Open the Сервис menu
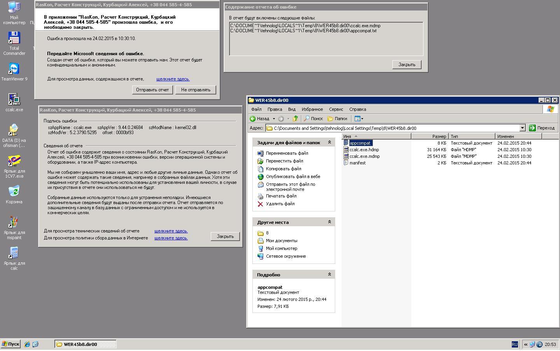Image resolution: width=560 pixels, height=351 pixels. coord(336,109)
